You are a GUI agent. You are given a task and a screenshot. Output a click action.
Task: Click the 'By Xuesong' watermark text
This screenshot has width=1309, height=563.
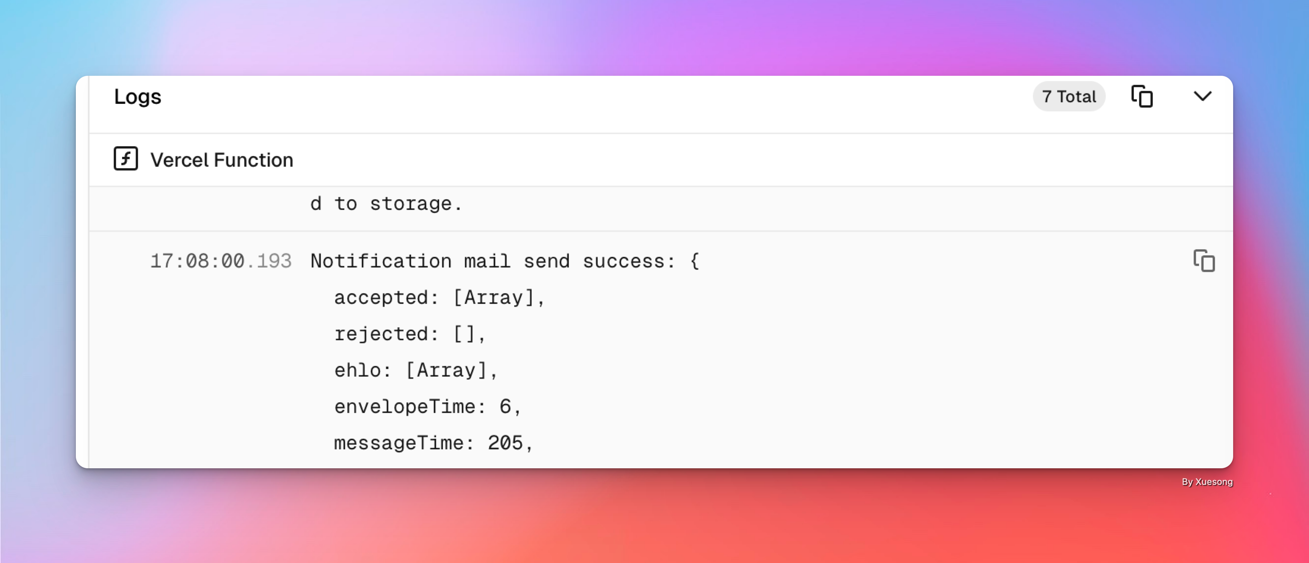point(1207,482)
